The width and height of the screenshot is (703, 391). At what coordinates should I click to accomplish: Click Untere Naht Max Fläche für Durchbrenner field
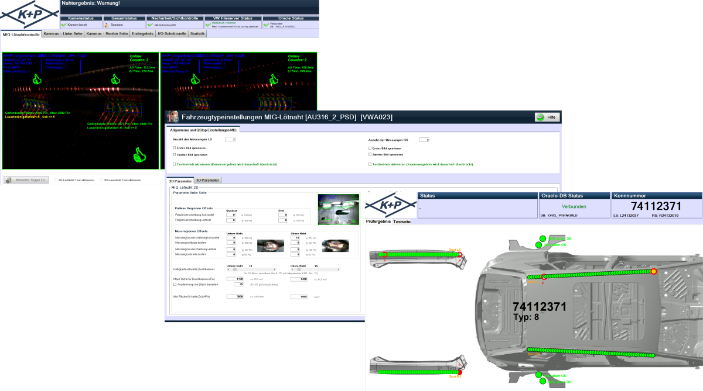tap(235, 279)
